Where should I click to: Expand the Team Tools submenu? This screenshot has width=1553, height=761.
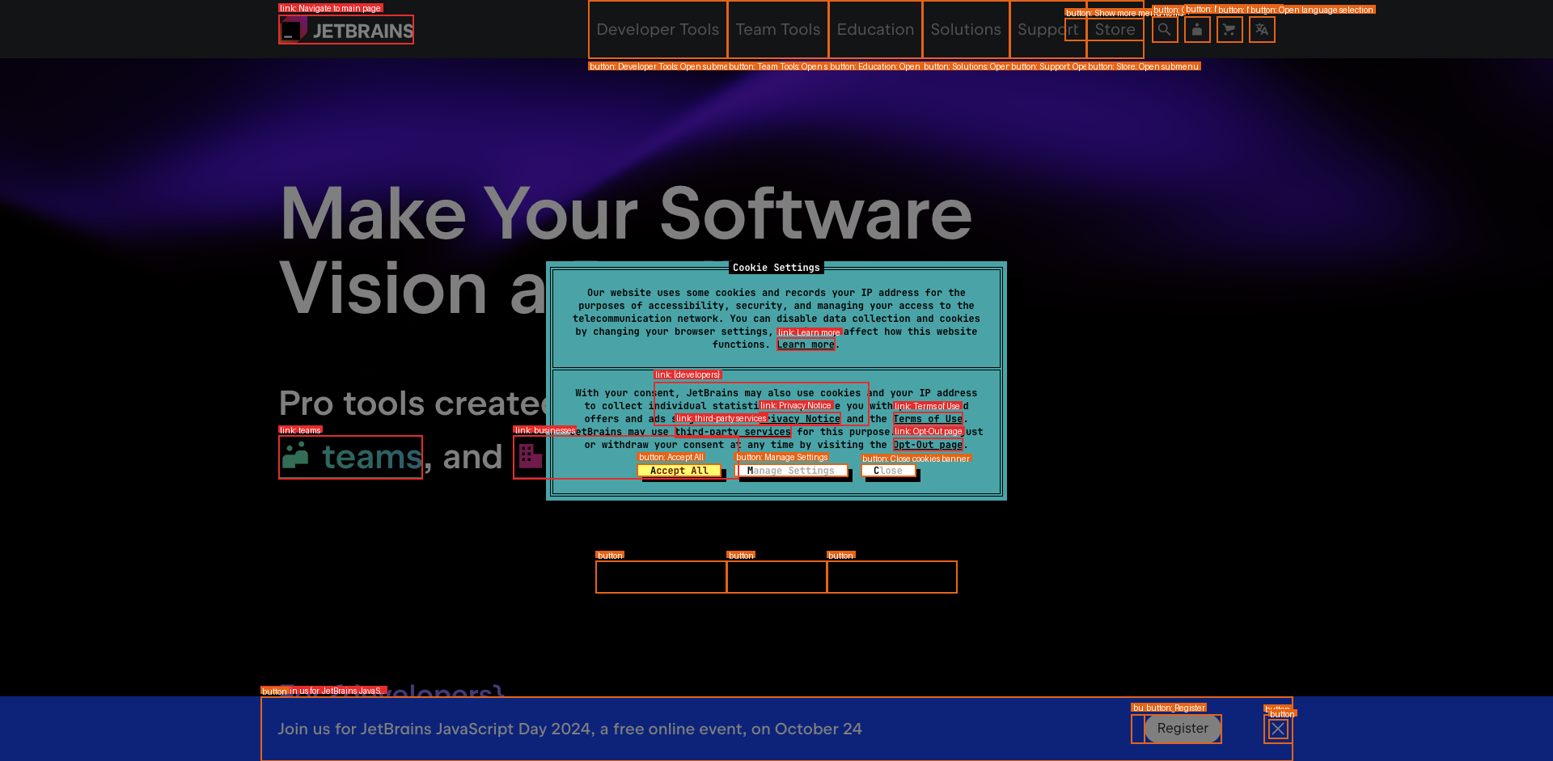[x=777, y=30]
